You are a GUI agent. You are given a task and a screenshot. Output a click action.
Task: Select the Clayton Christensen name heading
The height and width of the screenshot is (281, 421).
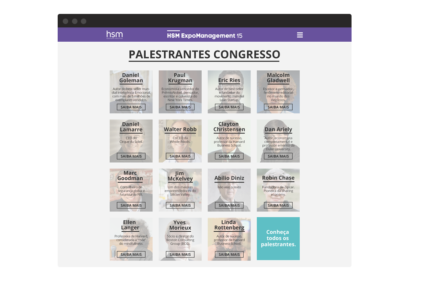pos(229,127)
